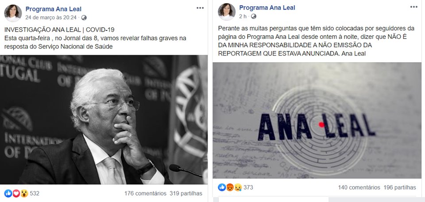This screenshot has height=202, width=425.
Task: View the 196 partilhas list
Action: coord(400,187)
